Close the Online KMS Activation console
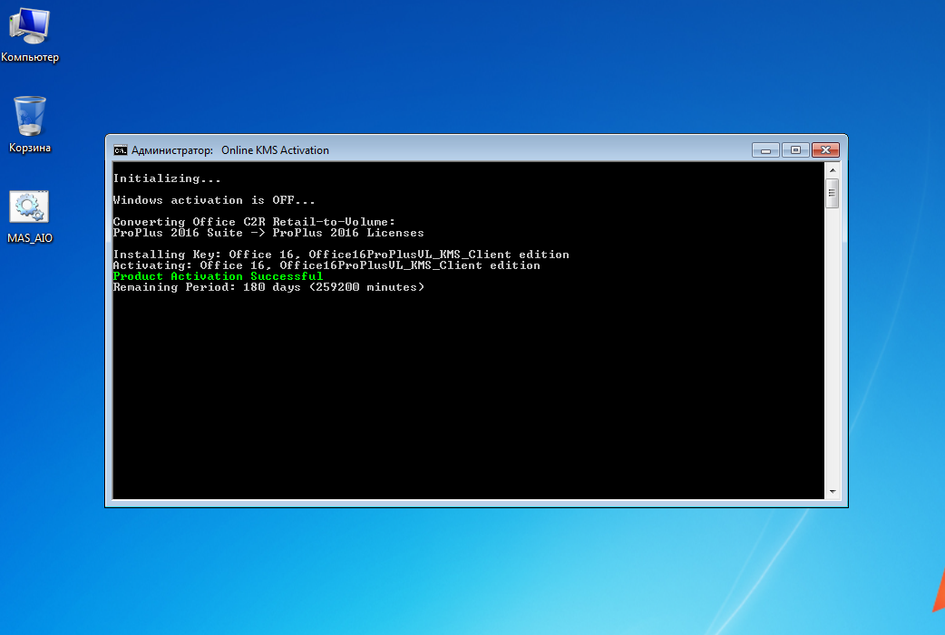 point(826,150)
